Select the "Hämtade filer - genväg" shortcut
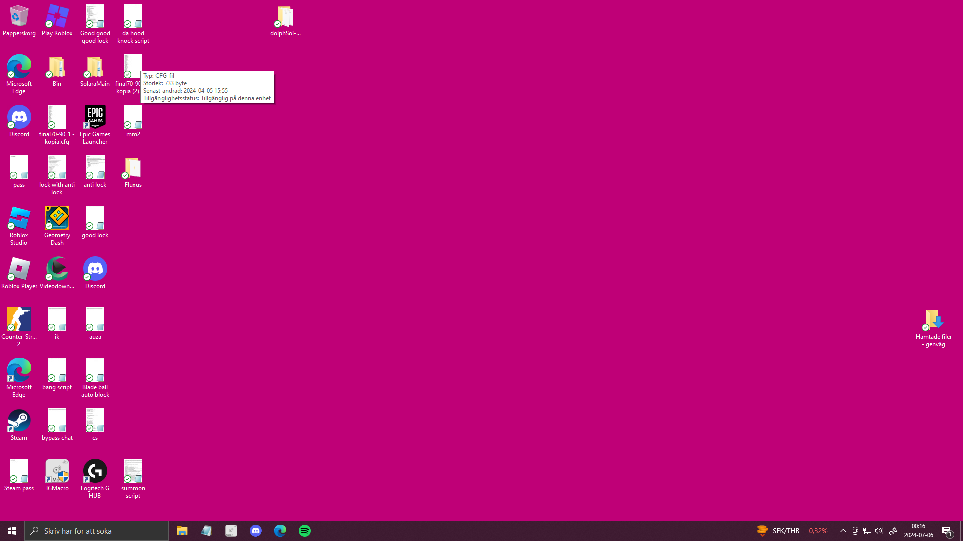Screen dimensions: 963x541 (x=933, y=328)
